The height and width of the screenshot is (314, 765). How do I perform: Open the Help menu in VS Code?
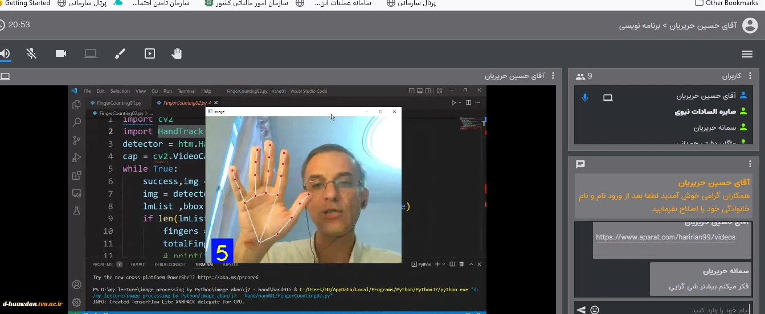[206, 91]
